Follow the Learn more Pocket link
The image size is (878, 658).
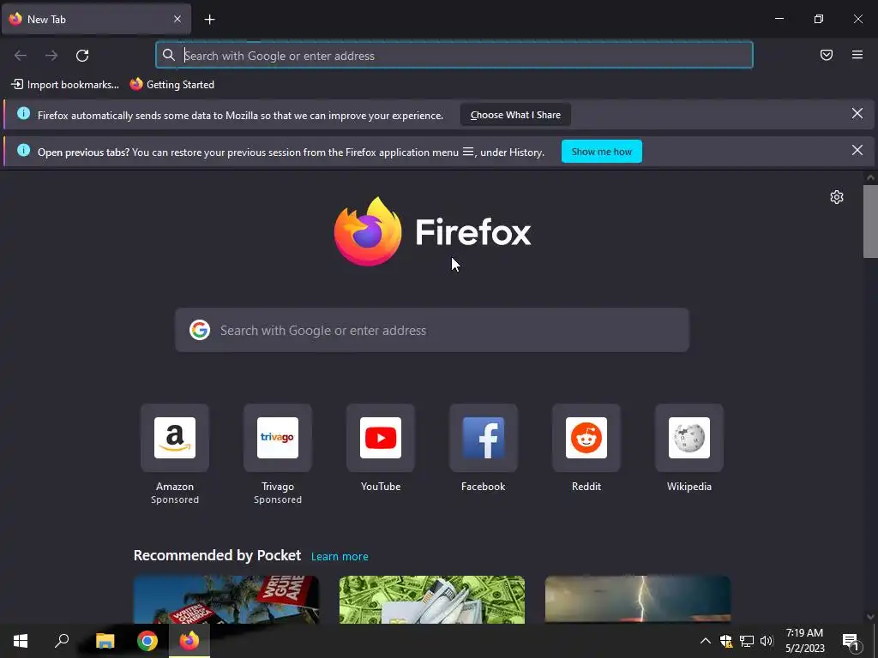(x=340, y=557)
